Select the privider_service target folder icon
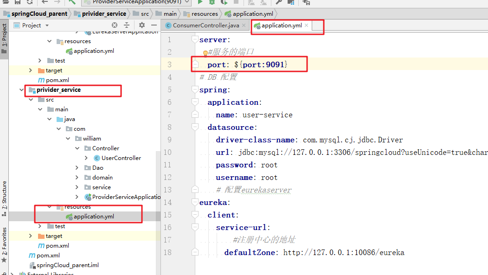Image resolution: width=488 pixels, height=275 pixels. 41,236
